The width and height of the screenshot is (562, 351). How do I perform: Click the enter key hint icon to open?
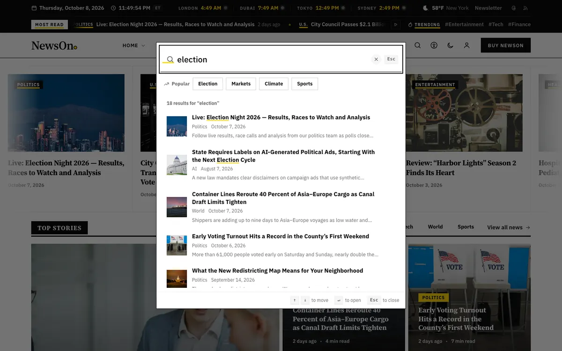[x=339, y=300]
